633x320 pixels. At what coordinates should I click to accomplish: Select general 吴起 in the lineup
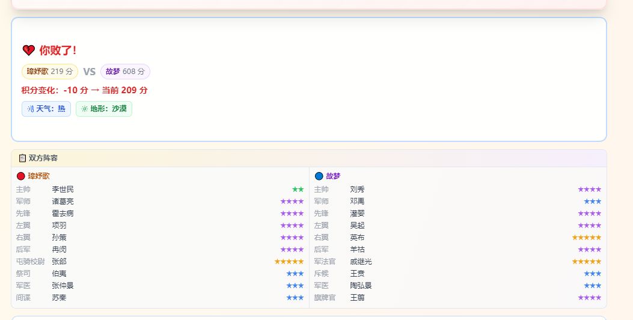(x=357, y=226)
